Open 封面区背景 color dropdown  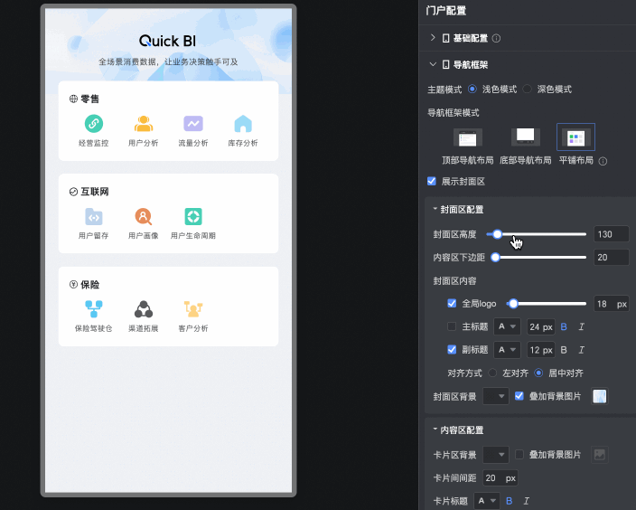[496, 396]
